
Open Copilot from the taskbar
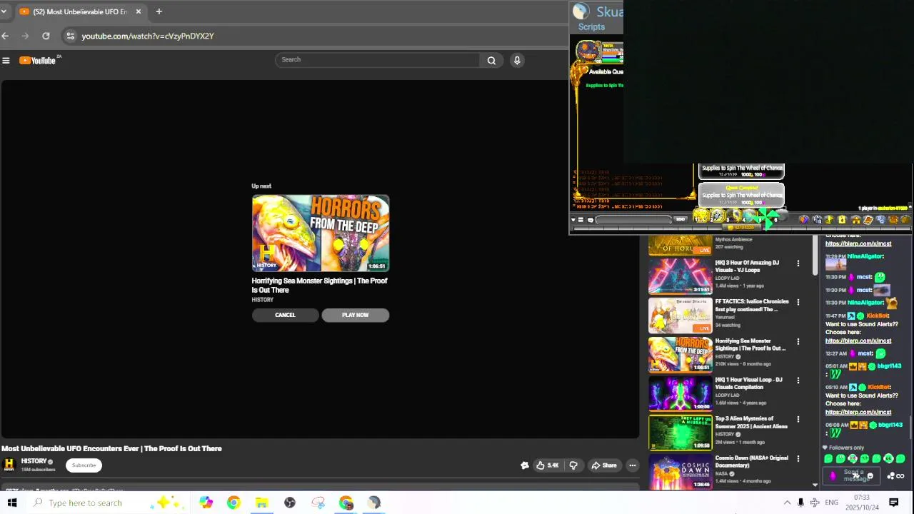point(206,503)
